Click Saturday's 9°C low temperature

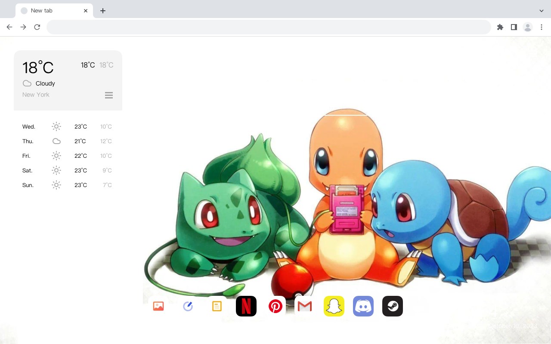pos(107,170)
